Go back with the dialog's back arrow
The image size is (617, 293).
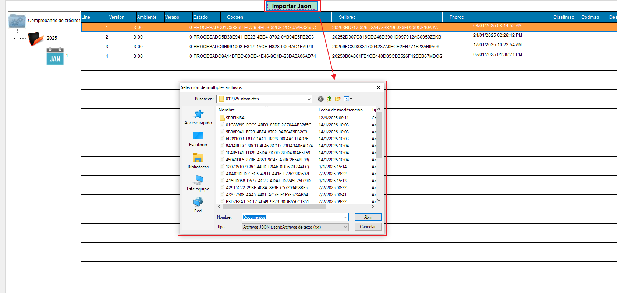click(321, 99)
